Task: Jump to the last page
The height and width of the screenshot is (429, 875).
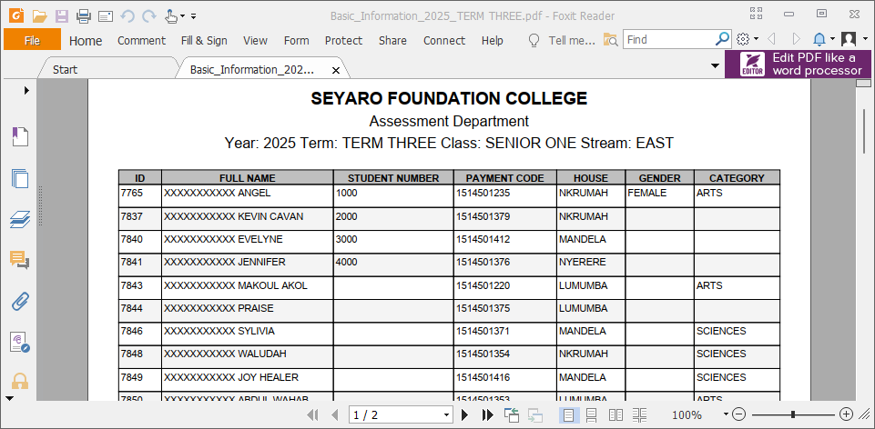Action: click(488, 414)
